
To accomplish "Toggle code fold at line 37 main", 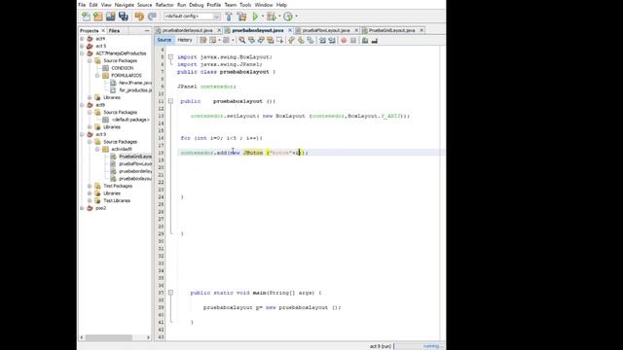I will (x=170, y=293).
